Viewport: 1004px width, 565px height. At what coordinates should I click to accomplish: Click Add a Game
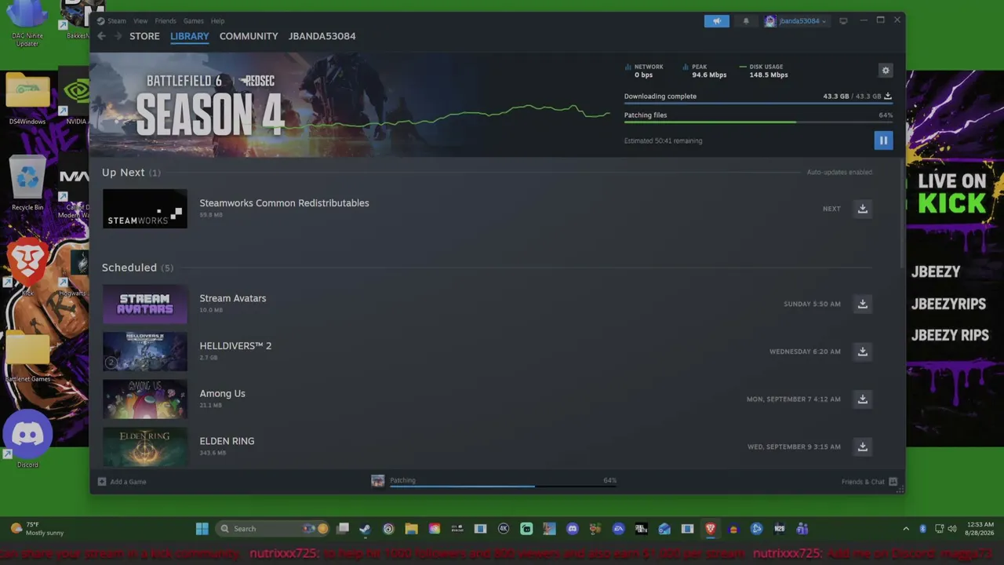[122, 482]
